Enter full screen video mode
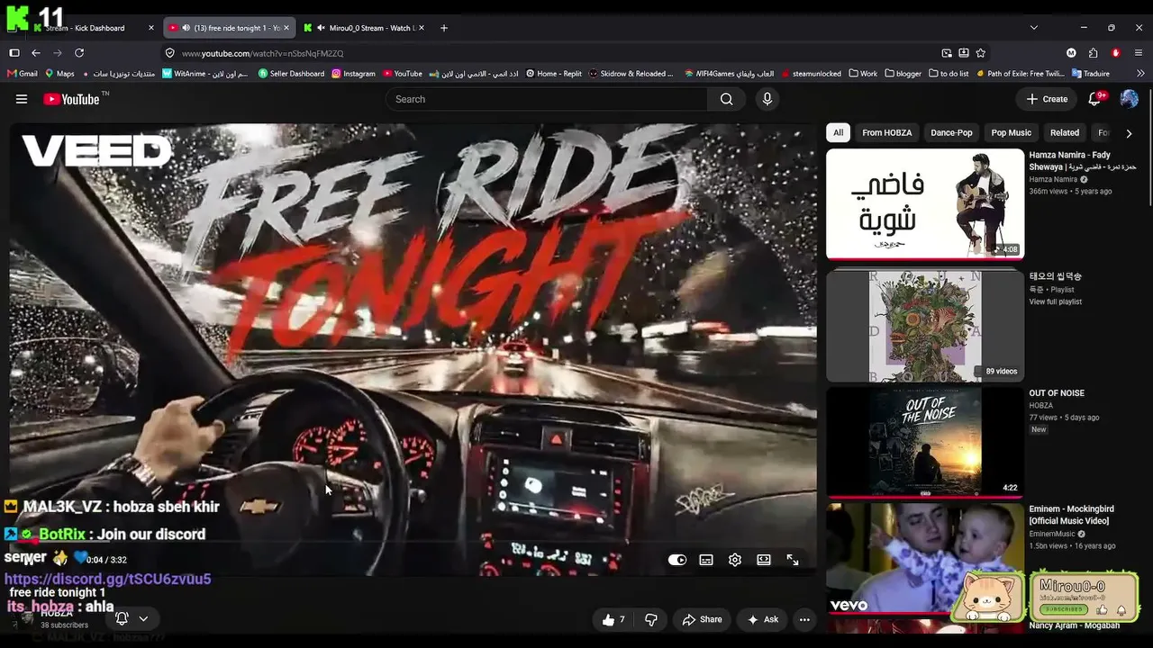This screenshot has width=1153, height=648. click(x=793, y=560)
